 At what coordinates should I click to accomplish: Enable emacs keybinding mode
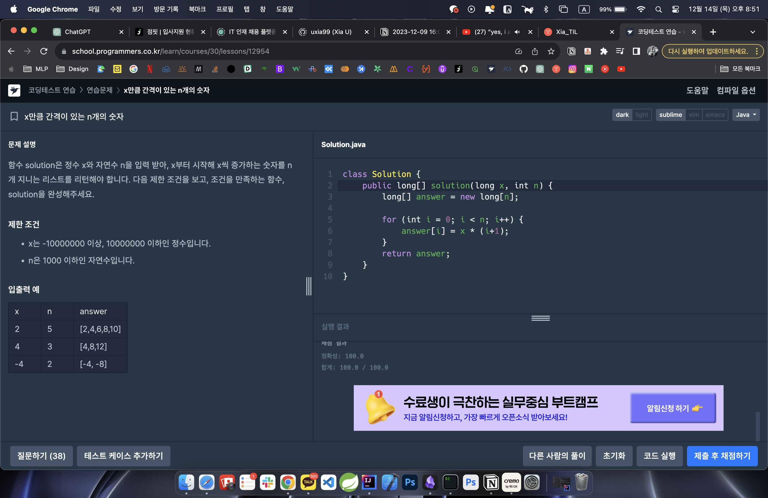click(x=715, y=115)
